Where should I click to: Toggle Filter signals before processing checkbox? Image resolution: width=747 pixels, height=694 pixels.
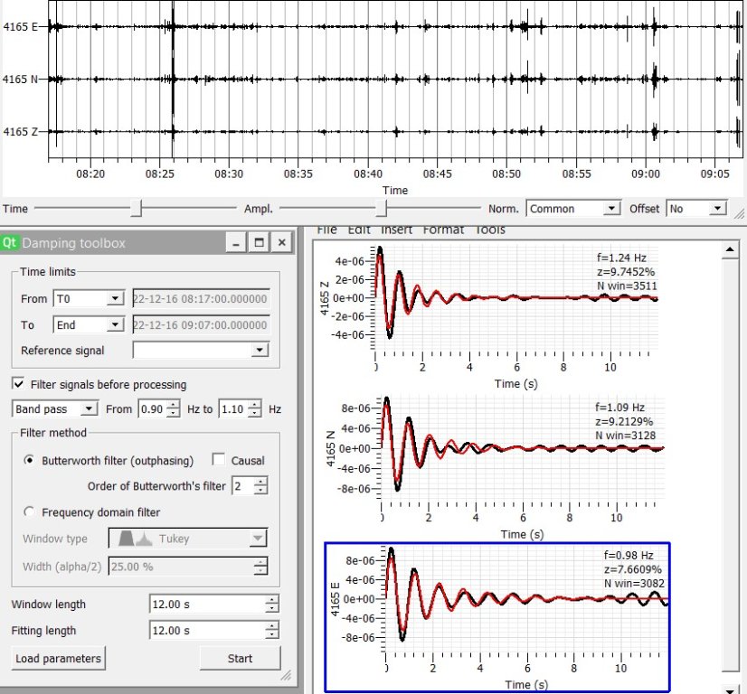(19, 384)
